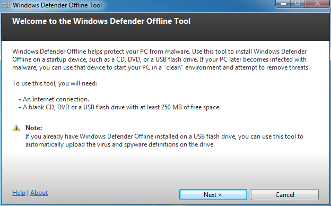Click the yellow warning Note icon

pyautogui.click(x=16, y=128)
